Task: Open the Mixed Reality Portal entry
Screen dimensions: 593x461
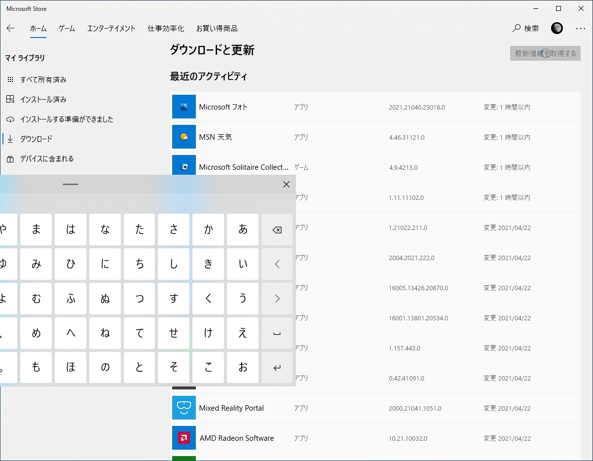Action: (375, 408)
